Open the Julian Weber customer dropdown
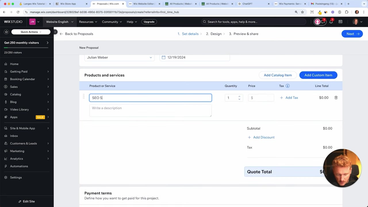 tap(119, 57)
